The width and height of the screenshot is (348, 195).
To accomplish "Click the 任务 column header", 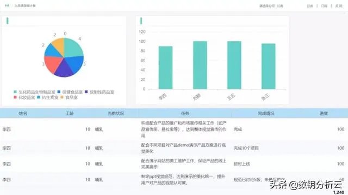I will click(185, 113).
